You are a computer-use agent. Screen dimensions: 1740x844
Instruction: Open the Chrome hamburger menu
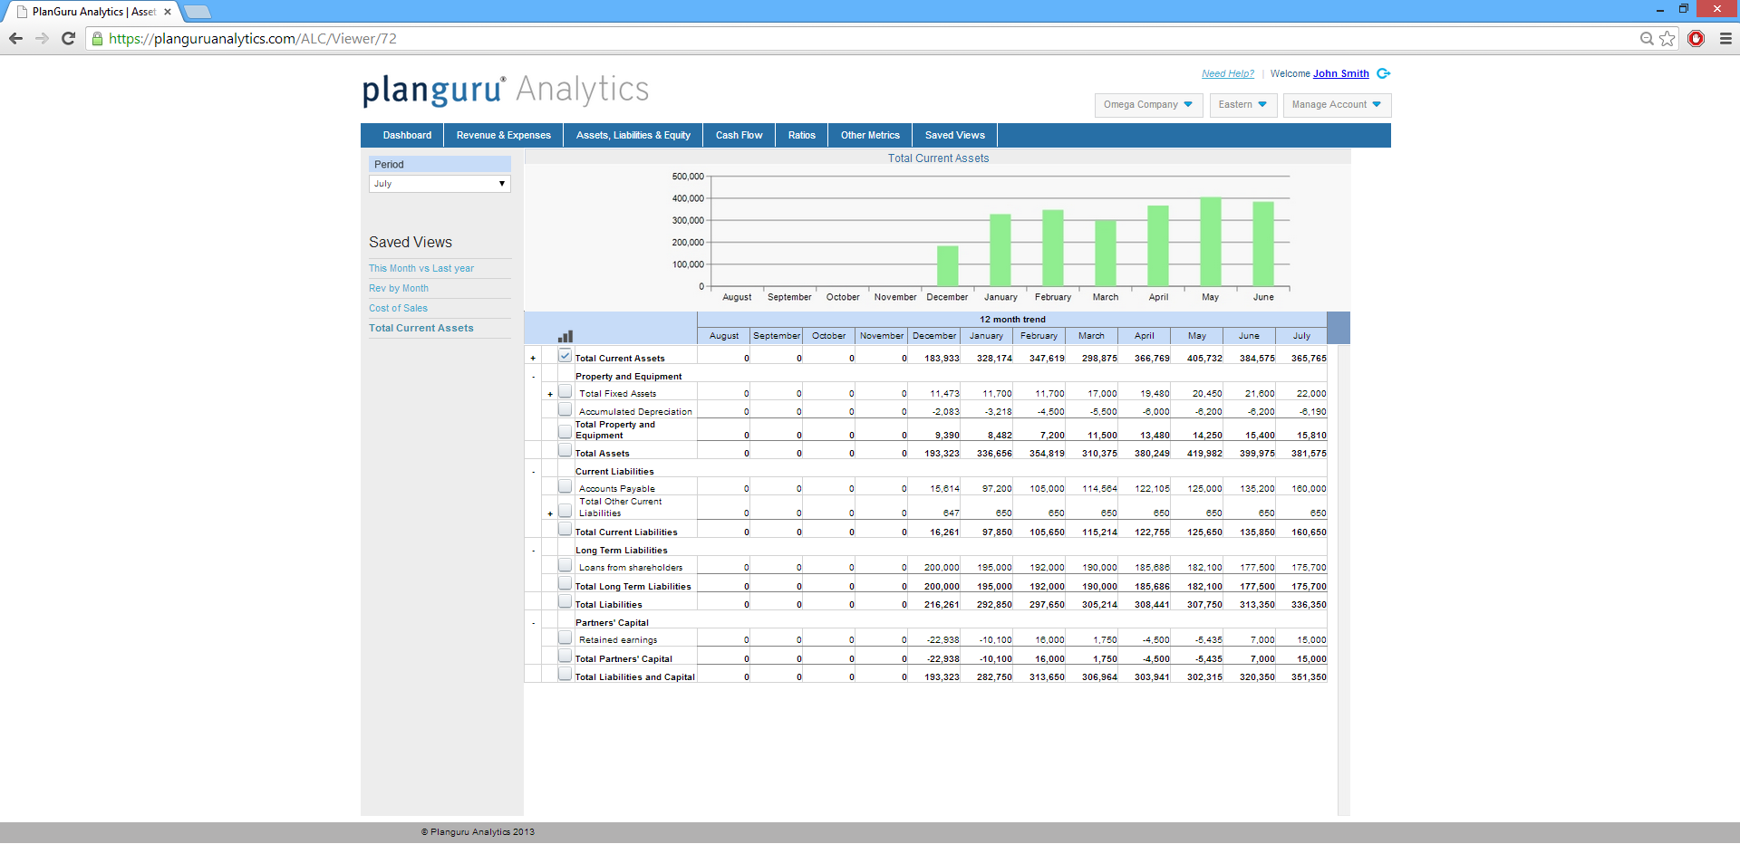pyautogui.click(x=1725, y=38)
